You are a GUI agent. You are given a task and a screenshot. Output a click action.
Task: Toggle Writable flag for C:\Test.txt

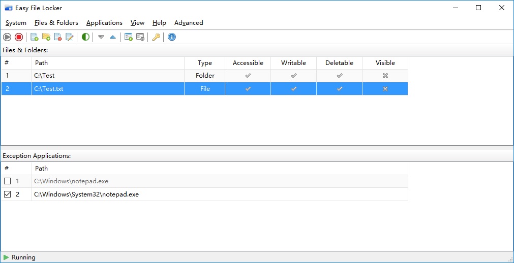click(x=293, y=89)
